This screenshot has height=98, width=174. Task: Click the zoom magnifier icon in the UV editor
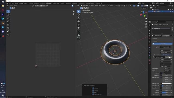74,11
